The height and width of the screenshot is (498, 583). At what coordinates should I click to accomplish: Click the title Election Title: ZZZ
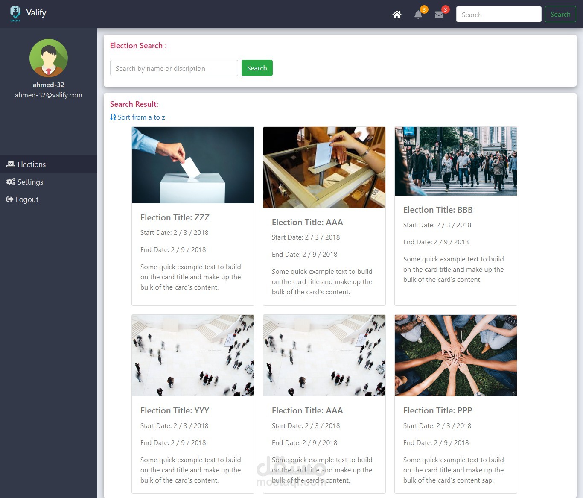[x=175, y=217]
